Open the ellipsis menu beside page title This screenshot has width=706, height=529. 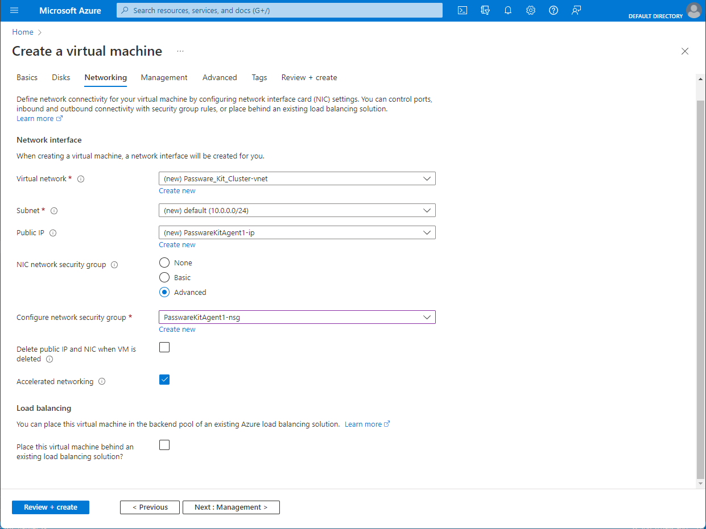click(x=180, y=51)
